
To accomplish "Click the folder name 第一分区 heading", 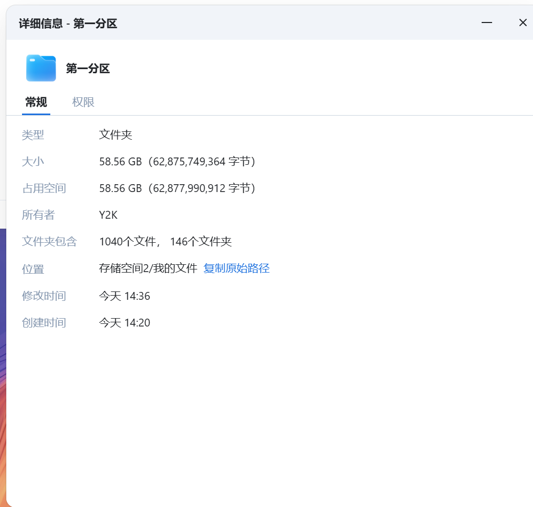I will pyautogui.click(x=88, y=68).
